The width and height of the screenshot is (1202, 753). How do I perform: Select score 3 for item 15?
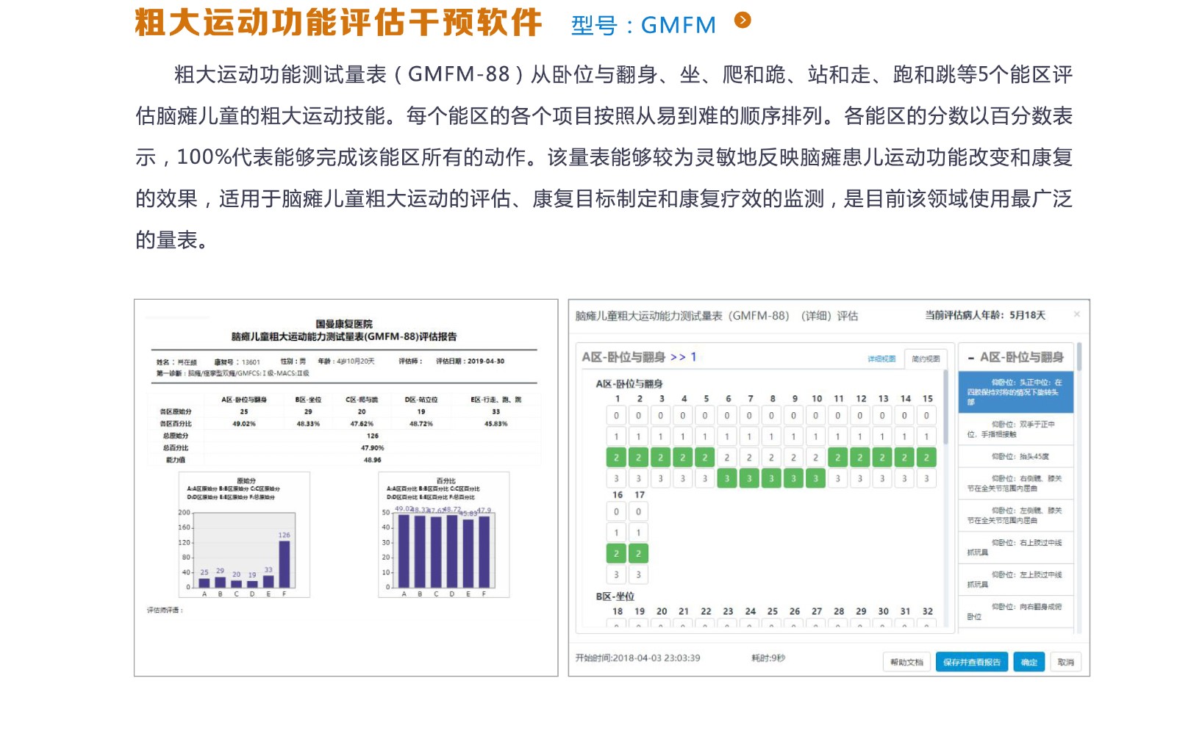tap(926, 479)
